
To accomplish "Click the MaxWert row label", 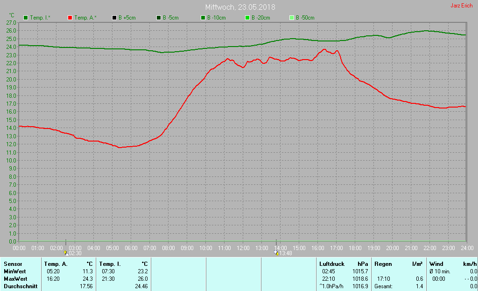I will (15, 279).
